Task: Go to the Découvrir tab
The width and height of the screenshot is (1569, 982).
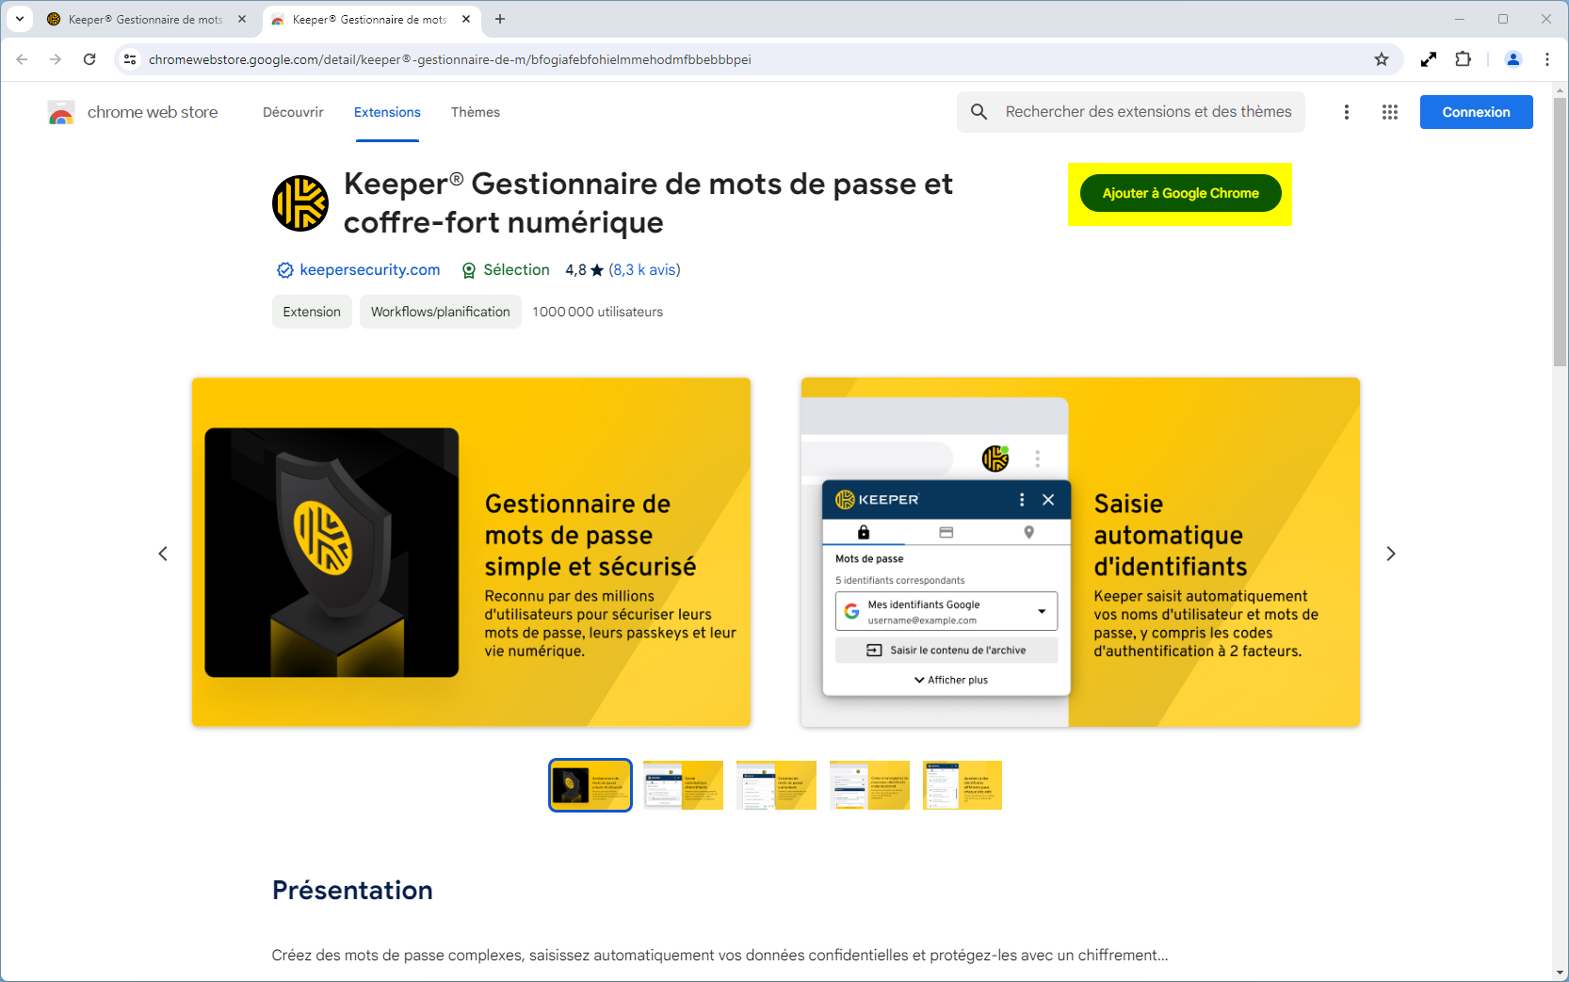Action: (x=293, y=112)
